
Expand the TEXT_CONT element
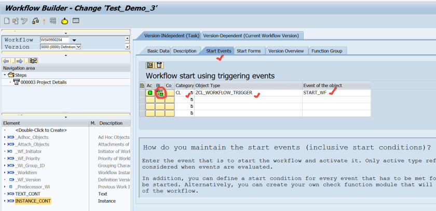tap(5, 194)
